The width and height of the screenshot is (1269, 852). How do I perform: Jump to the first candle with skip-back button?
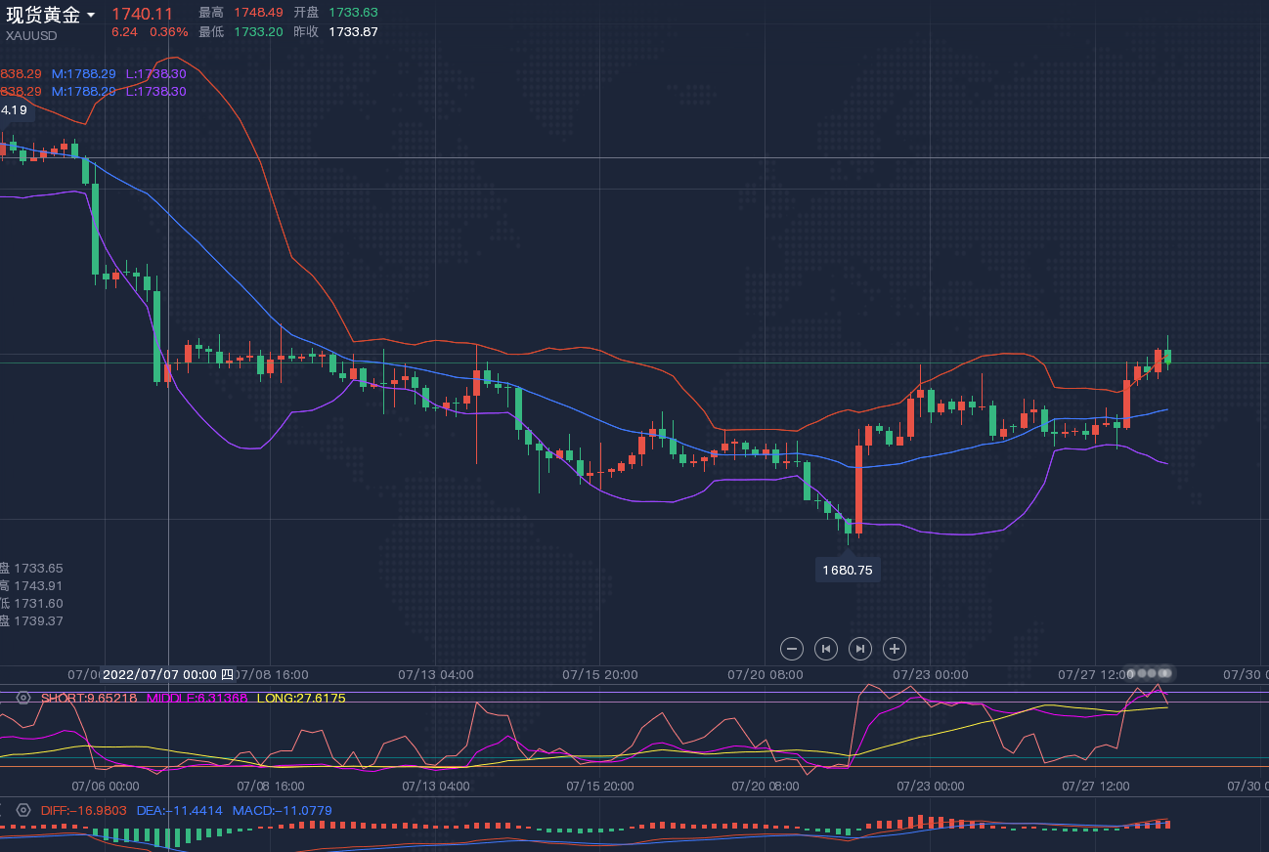(826, 648)
